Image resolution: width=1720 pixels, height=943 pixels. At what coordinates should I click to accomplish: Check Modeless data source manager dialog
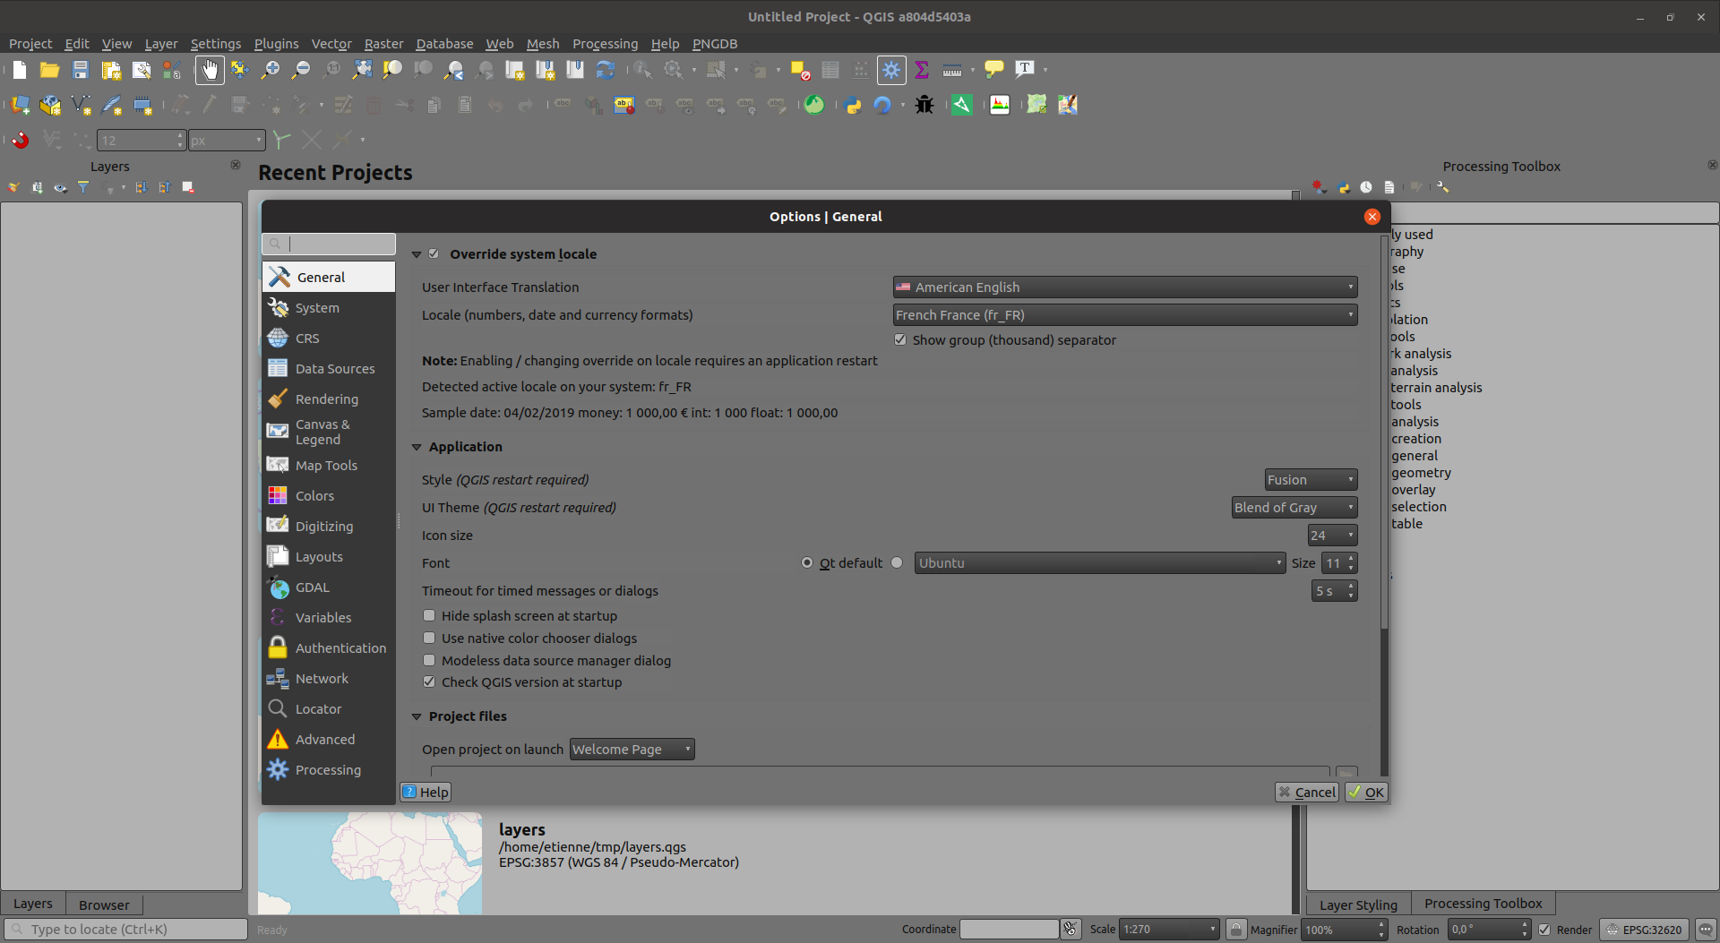point(429,661)
